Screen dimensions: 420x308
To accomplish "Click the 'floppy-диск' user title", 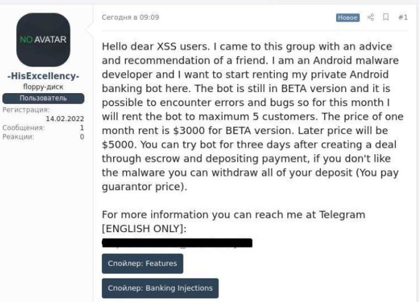I will (x=43, y=88).
